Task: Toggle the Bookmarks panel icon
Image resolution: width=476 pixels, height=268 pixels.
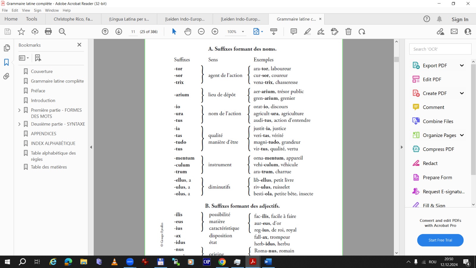Action: click(x=7, y=62)
